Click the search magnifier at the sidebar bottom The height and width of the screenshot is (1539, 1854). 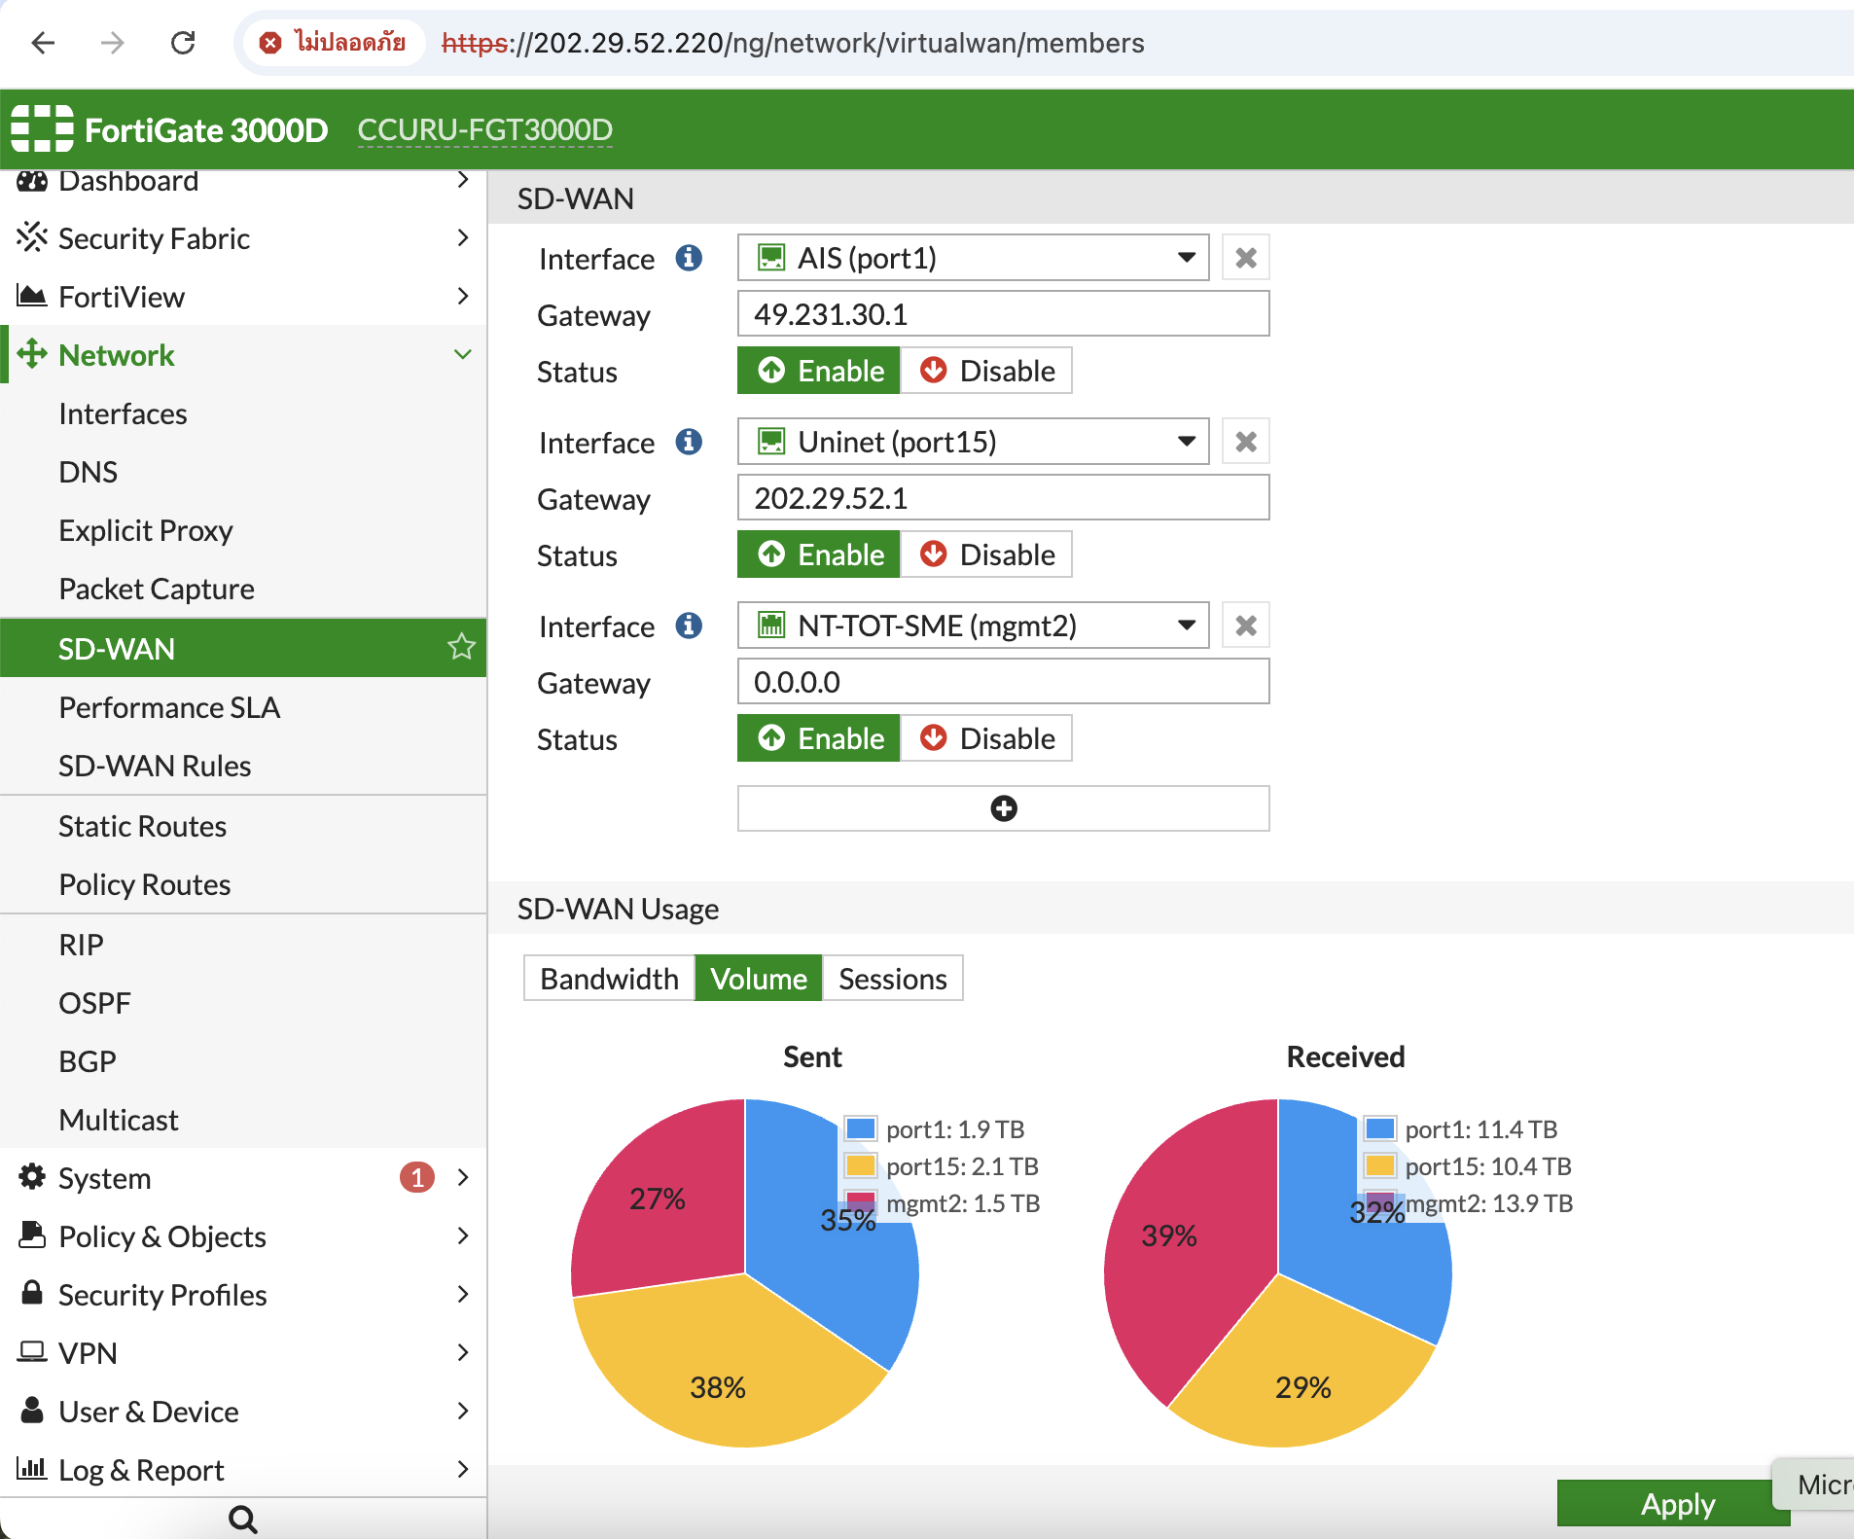point(243,1519)
